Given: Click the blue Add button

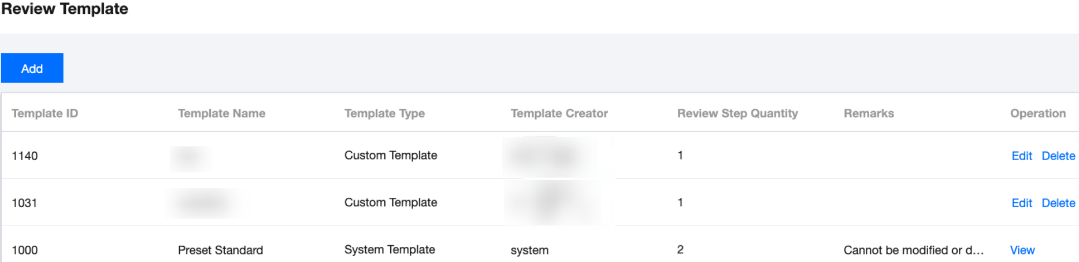Looking at the screenshot, I should tap(32, 68).
